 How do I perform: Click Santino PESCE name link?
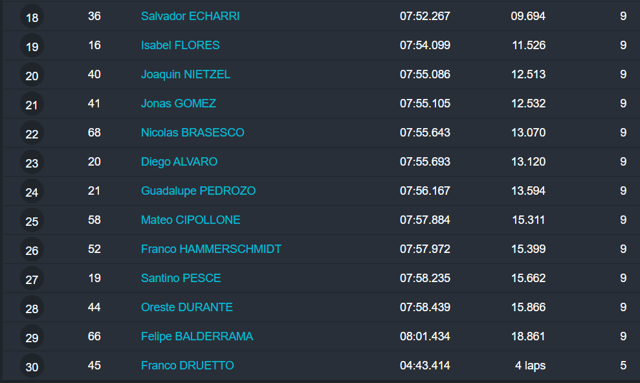[181, 278]
